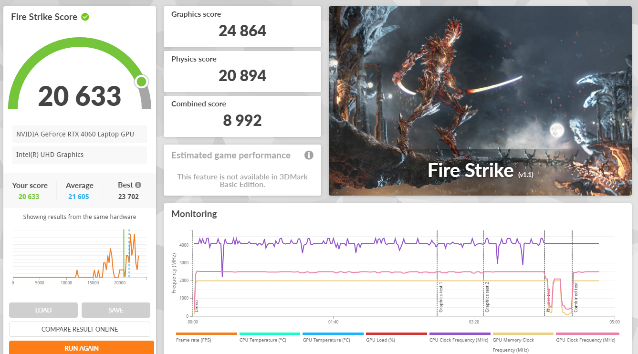Click the score distribution histogram
The width and height of the screenshot is (638, 354).
click(x=80, y=253)
